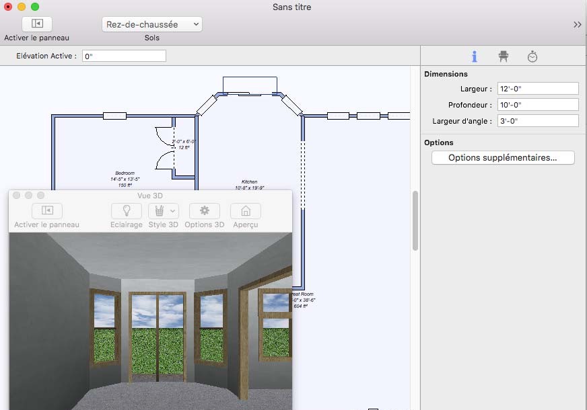Click the Elévation Active text field
Image resolution: width=587 pixels, height=410 pixels.
(x=124, y=56)
